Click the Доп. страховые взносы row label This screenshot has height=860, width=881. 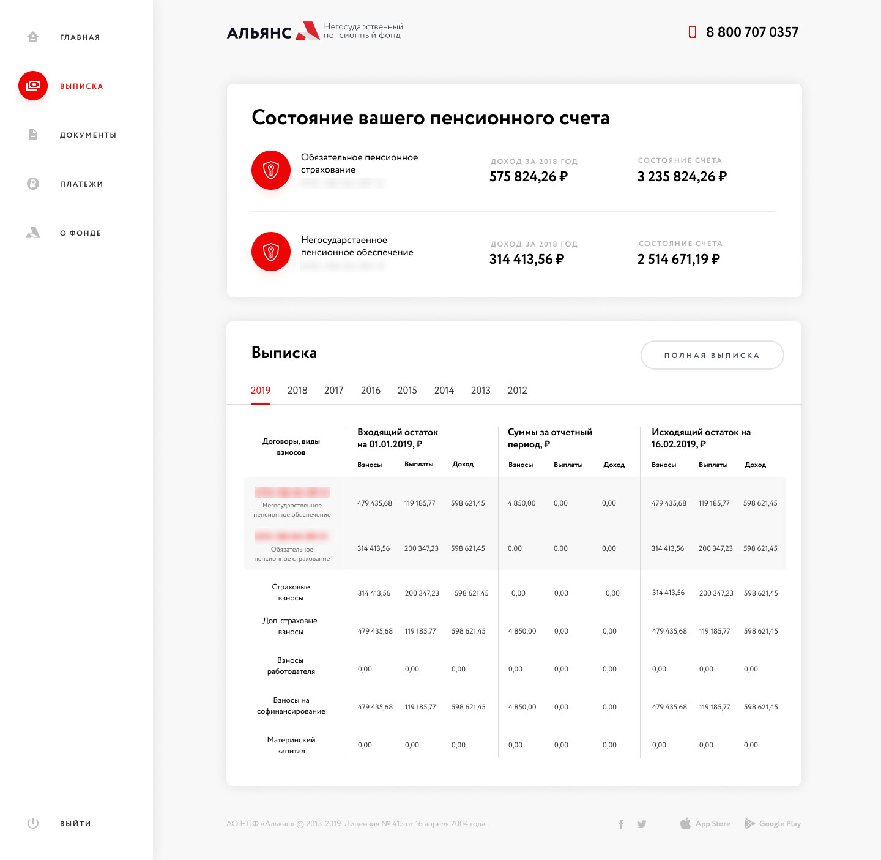290,626
